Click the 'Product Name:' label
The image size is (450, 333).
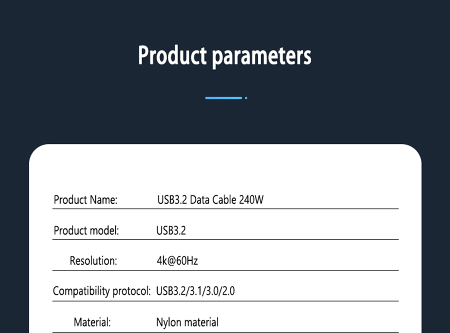(85, 200)
